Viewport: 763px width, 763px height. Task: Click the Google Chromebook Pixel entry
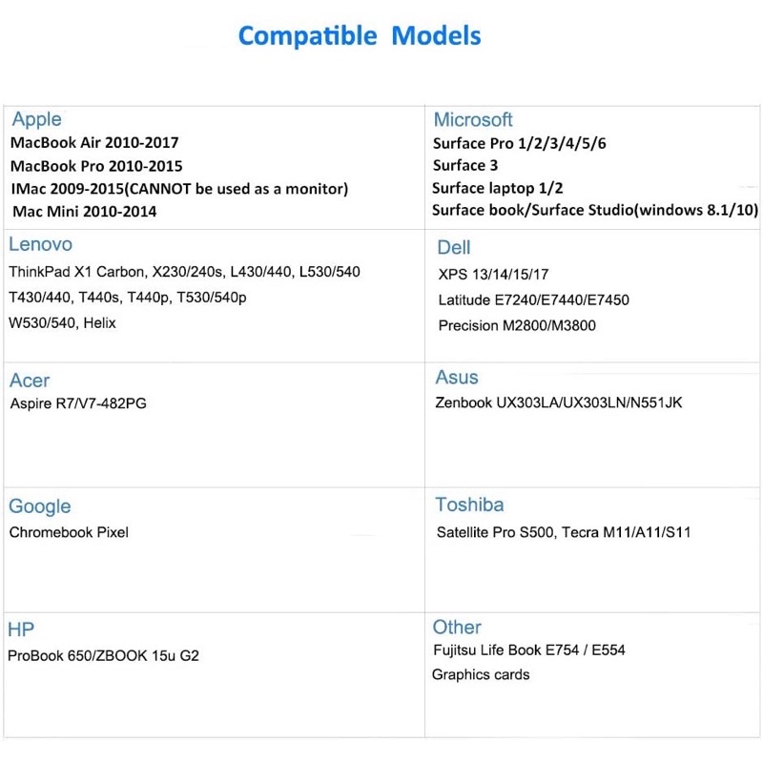(x=69, y=532)
